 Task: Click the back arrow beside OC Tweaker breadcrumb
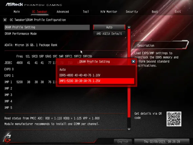click(x=5, y=20)
